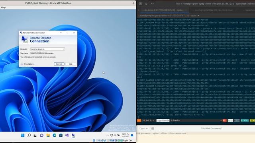
Task: Open the taskbar clock showing 12:57 PM
Action: (x=126, y=135)
